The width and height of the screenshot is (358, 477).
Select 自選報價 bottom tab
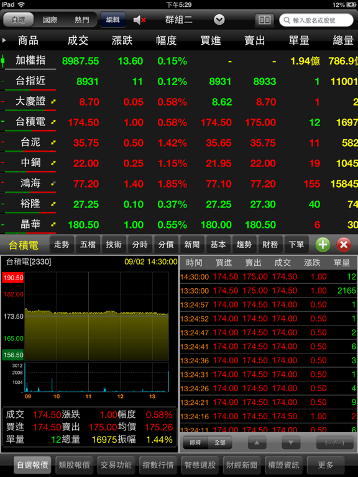pos(32,465)
